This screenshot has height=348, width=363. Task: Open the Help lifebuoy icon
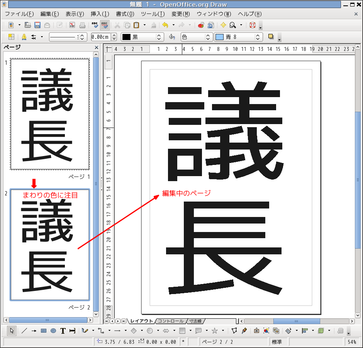252,25
